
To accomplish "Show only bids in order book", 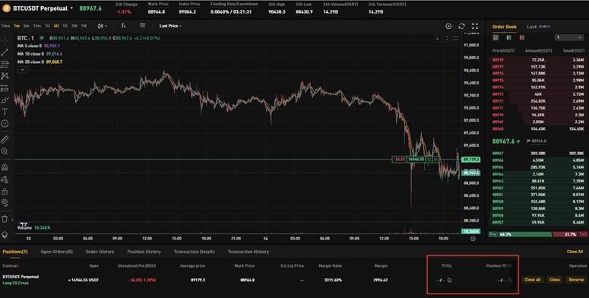I will [x=509, y=37].
